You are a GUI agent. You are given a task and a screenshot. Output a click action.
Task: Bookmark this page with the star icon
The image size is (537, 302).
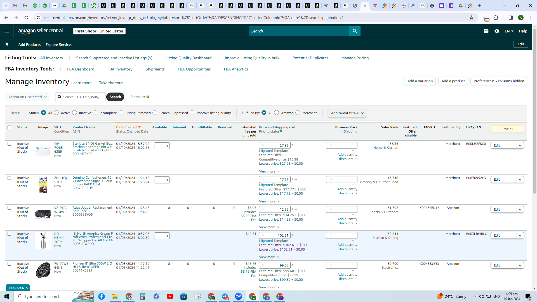(x=472, y=18)
